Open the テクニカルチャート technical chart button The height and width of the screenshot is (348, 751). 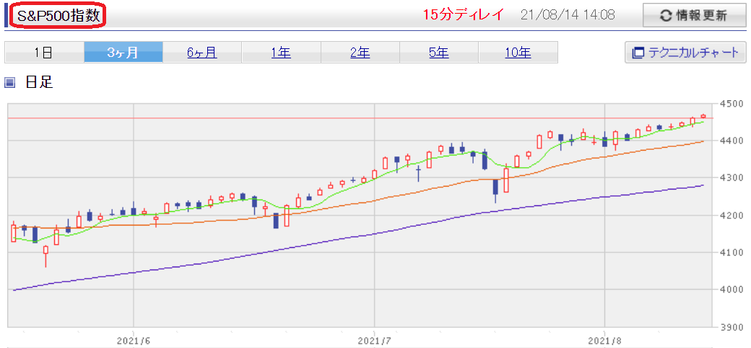685,52
